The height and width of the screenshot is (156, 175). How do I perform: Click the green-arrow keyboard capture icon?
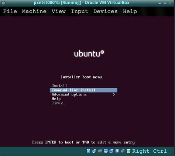click(128, 151)
